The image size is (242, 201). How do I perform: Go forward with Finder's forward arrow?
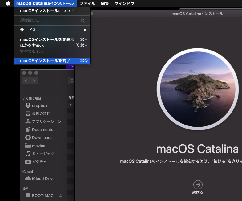(x=34, y=80)
